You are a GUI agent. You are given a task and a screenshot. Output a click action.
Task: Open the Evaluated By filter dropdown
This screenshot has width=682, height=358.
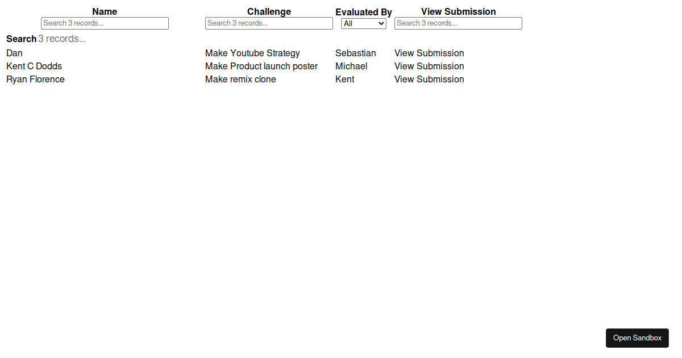363,24
